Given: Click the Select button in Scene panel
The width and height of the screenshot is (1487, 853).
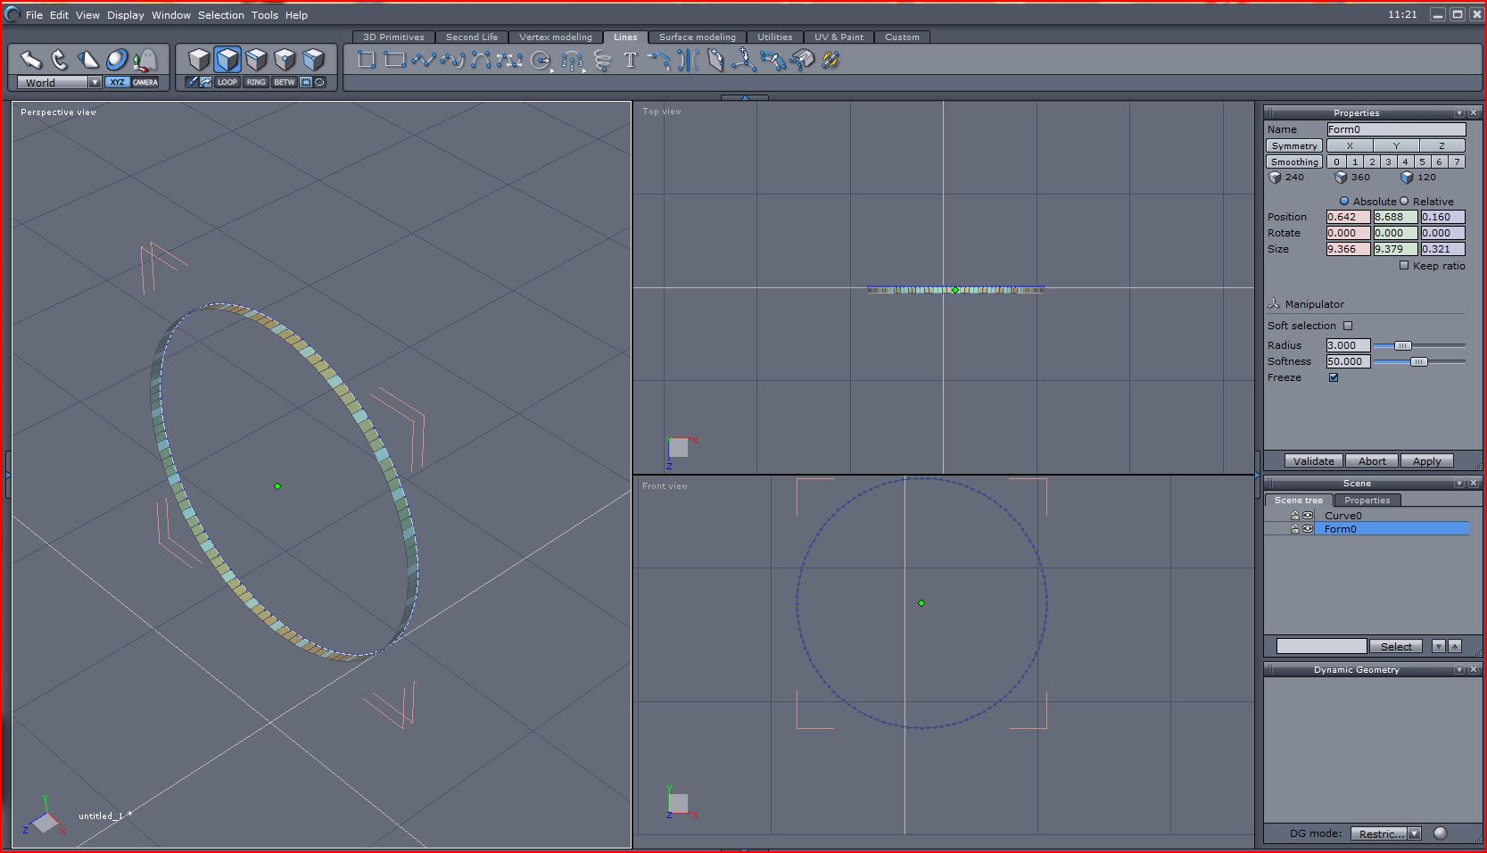Looking at the screenshot, I should 1397,646.
